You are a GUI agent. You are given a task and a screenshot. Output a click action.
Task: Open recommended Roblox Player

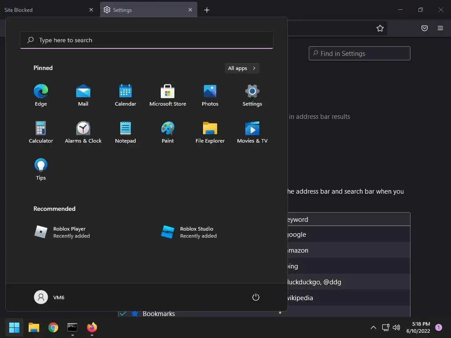(x=62, y=232)
